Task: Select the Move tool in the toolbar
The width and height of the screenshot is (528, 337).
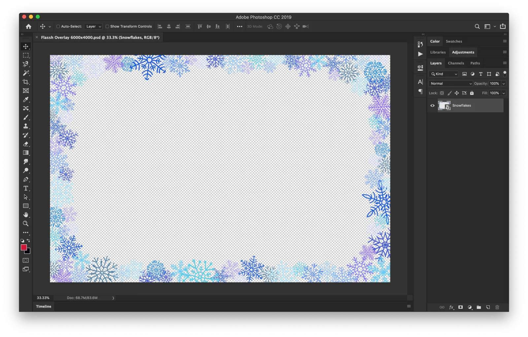Action: 26,47
